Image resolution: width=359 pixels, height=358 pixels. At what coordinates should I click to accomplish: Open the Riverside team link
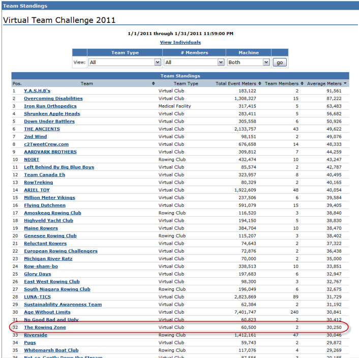(36, 335)
